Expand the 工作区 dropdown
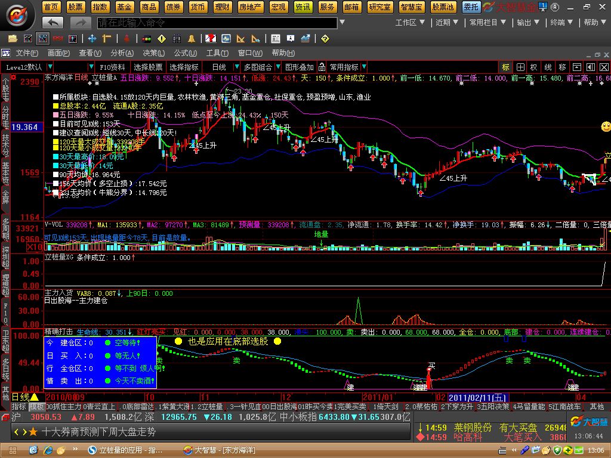 (x=410, y=23)
